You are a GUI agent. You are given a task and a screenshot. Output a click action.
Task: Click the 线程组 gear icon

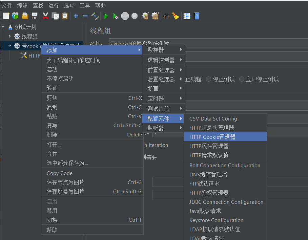17,36
